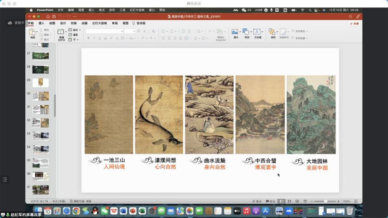Open Chrome from the Dock
Image resolution: width=388 pixels, height=218 pixels.
[x=76, y=211]
